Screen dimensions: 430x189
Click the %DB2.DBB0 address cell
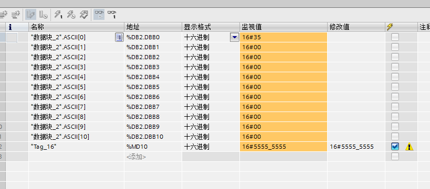[153, 37]
